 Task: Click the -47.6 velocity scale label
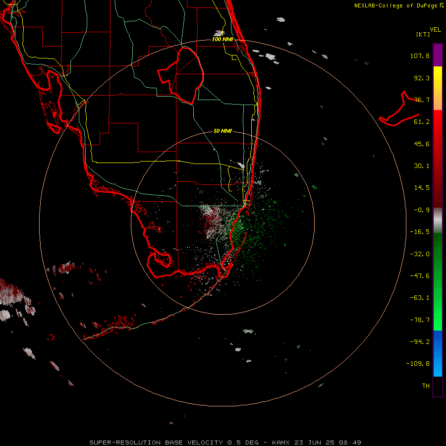420,276
